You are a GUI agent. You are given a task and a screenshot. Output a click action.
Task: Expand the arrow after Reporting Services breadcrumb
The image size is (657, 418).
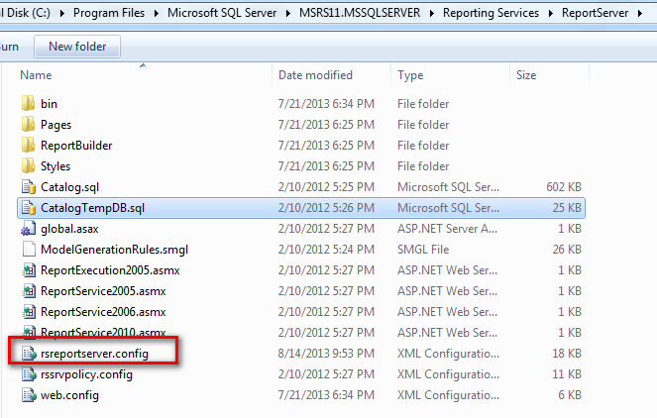551,14
